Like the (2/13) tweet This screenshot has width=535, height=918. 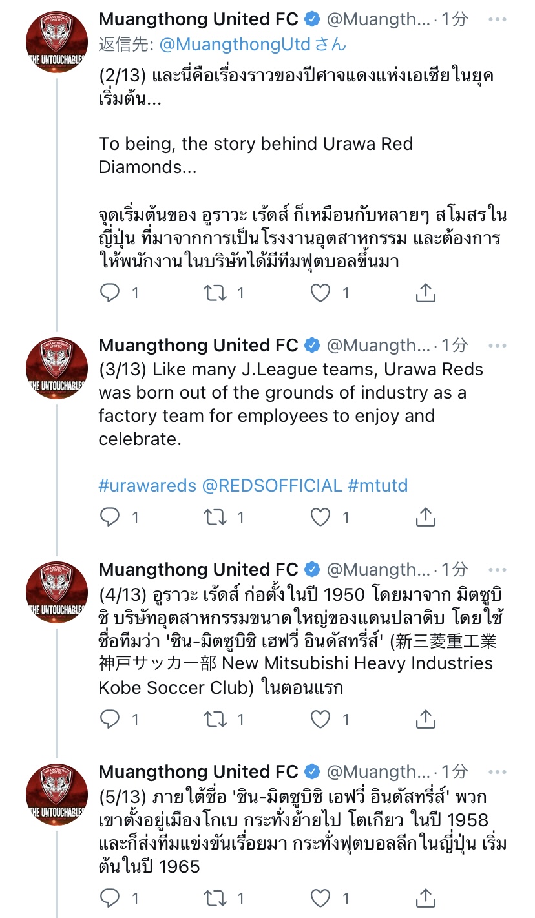(x=320, y=293)
